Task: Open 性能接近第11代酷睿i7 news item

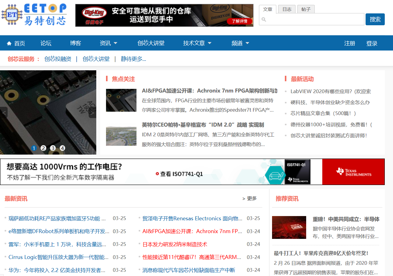Action: coord(192,257)
